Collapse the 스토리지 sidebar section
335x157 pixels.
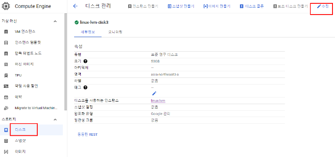55,120
